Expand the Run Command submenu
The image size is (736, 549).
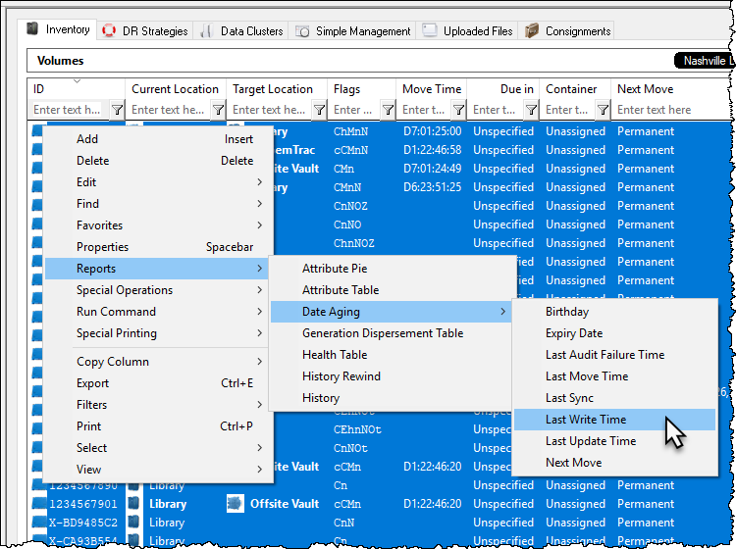(x=158, y=312)
